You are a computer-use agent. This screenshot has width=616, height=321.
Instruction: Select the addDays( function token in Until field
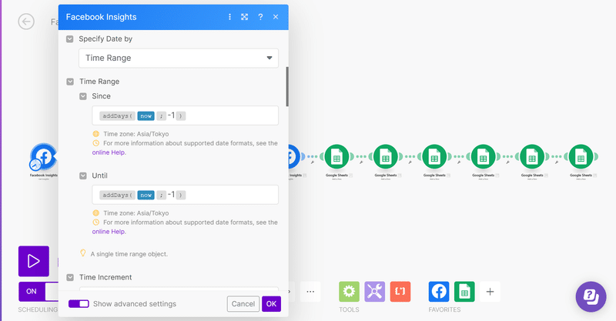coord(117,195)
